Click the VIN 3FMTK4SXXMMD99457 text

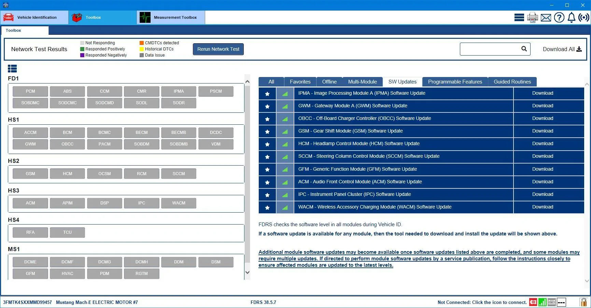27,302
